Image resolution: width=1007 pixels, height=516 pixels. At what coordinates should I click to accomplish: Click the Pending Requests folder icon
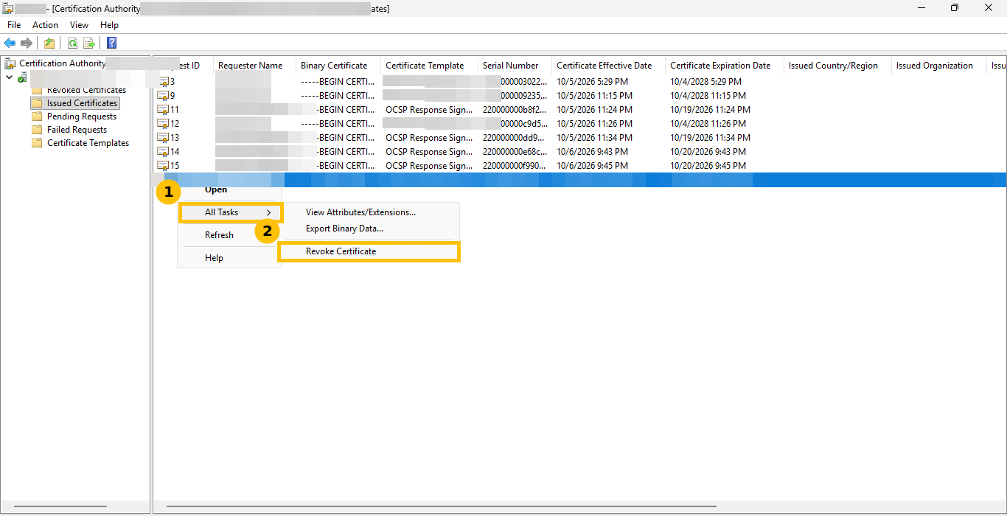point(37,116)
